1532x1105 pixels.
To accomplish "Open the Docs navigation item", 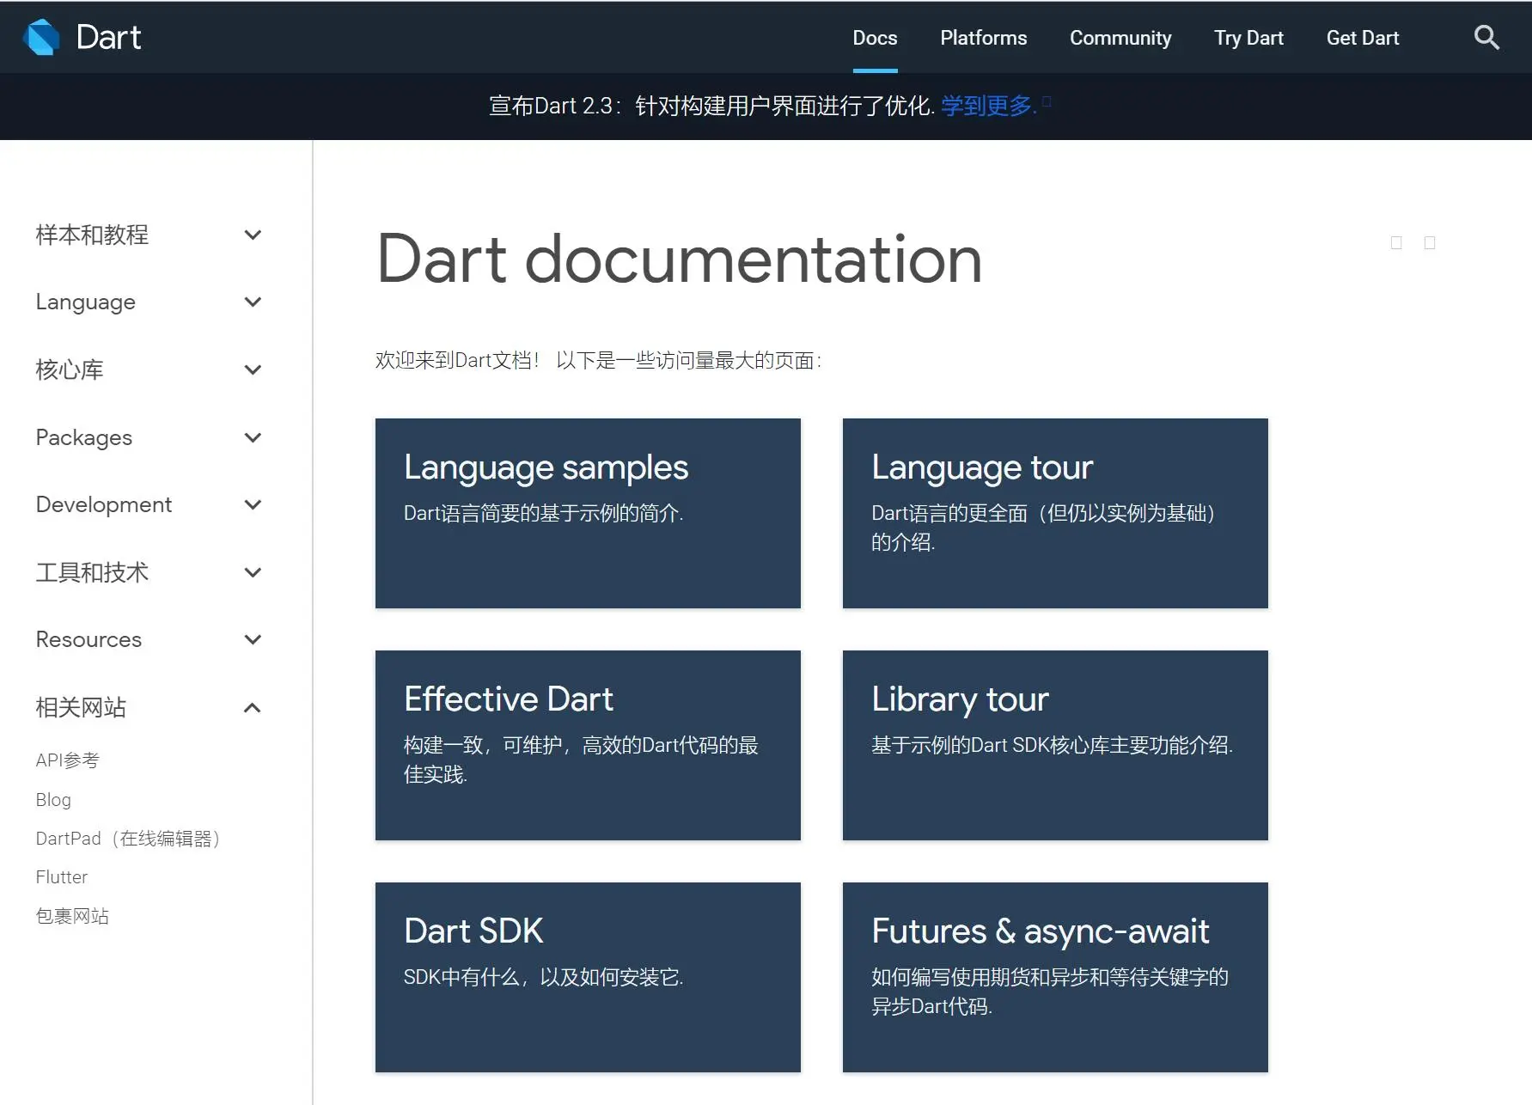I will [x=875, y=38].
